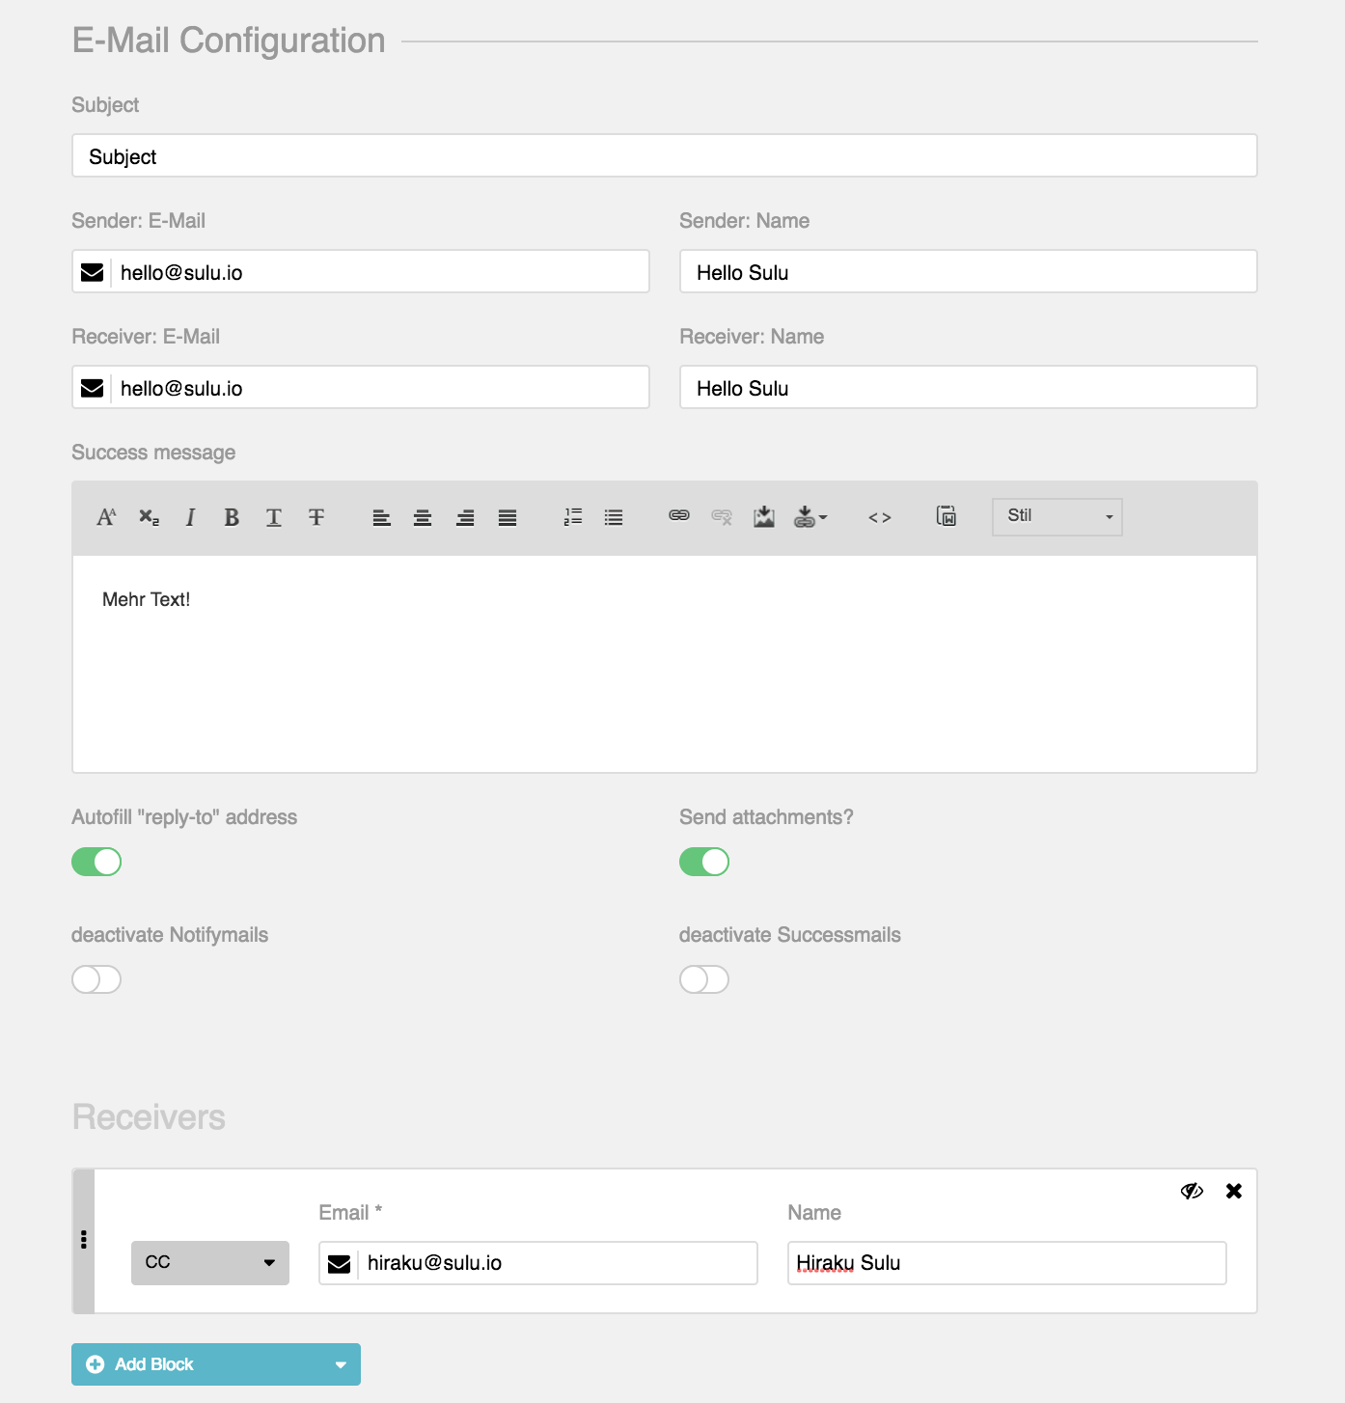Expand the Add Block dropdown arrow
Viewport: 1345px width, 1403px height.
coord(340,1364)
